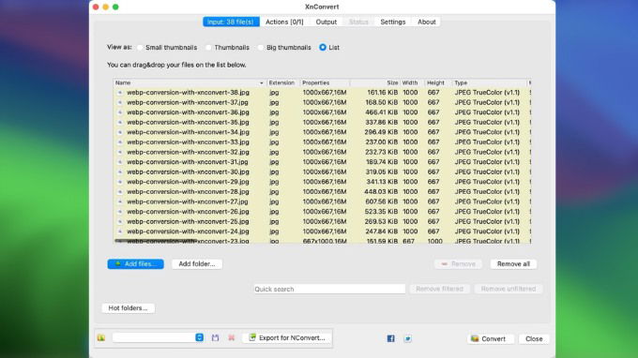Click the red delete preset icon
The height and width of the screenshot is (358, 638).
[x=232, y=338]
